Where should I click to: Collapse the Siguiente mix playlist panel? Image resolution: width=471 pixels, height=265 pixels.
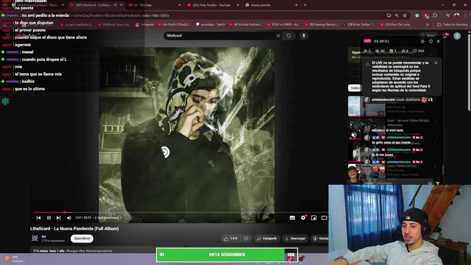[x=431, y=55]
